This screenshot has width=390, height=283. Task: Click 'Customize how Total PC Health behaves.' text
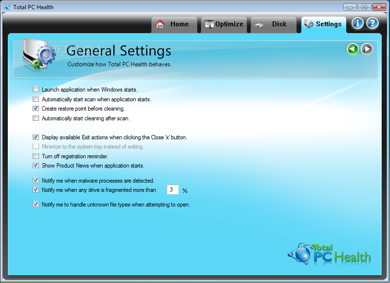[119, 64]
